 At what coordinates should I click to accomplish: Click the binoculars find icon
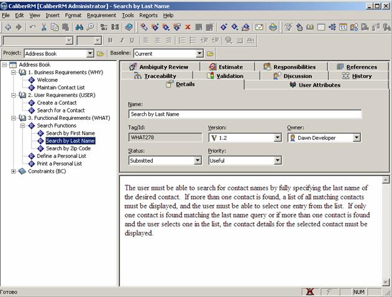tap(80, 27)
